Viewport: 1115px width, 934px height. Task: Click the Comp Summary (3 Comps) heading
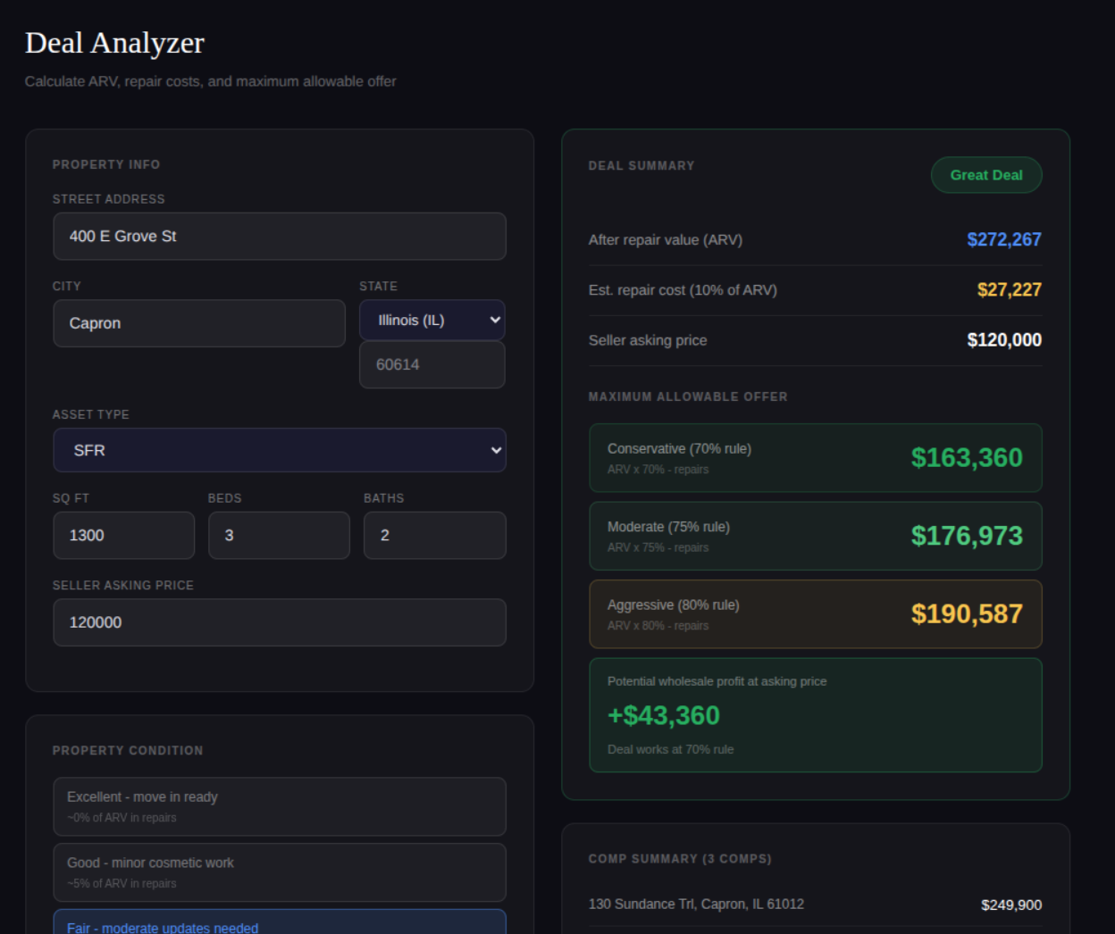pyautogui.click(x=680, y=858)
